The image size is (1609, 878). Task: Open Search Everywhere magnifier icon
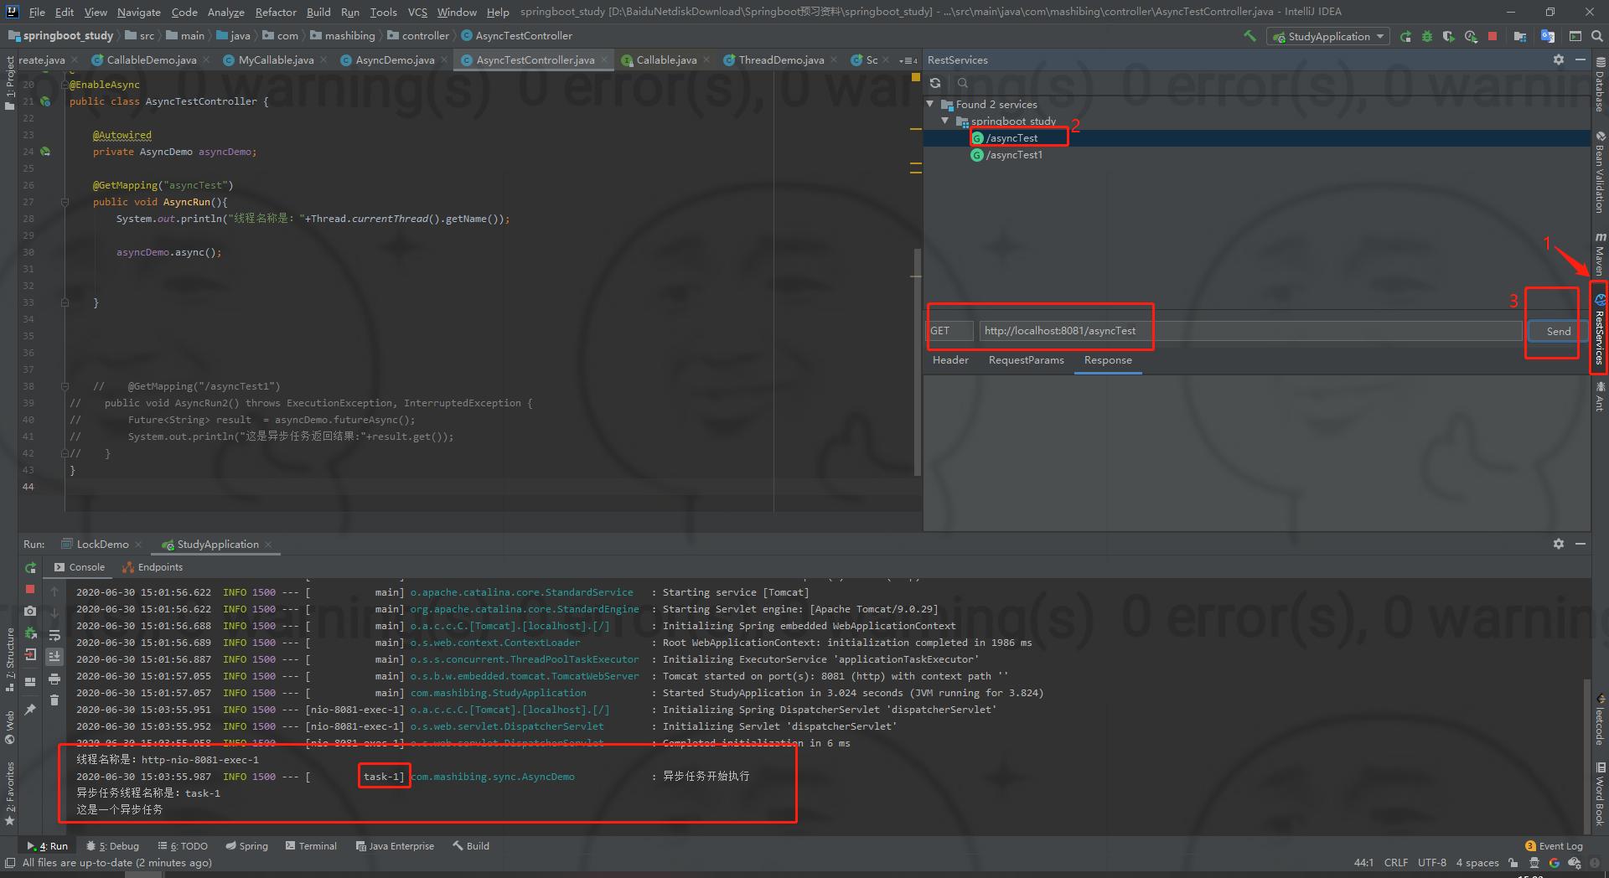tap(1597, 36)
